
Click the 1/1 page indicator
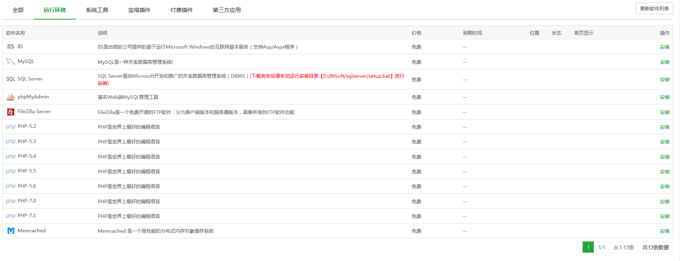click(x=602, y=247)
